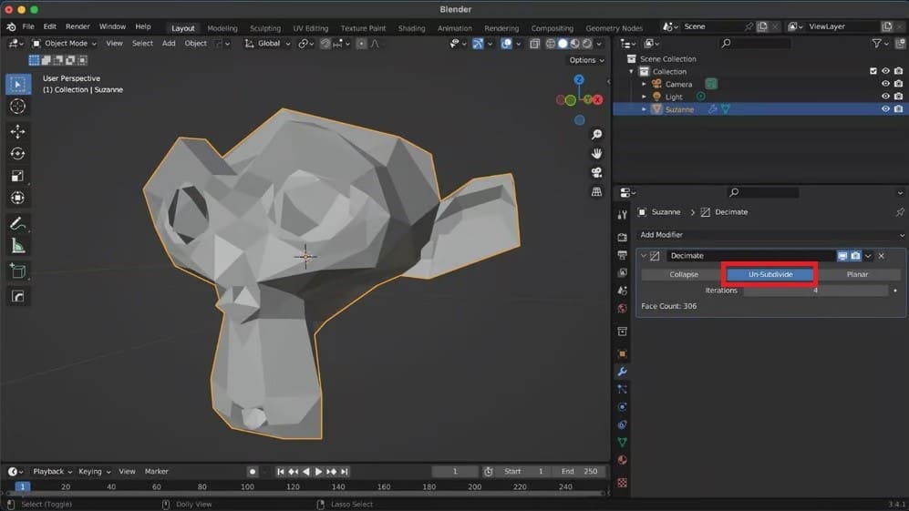
Task: Select the Scale tool
Action: pyautogui.click(x=18, y=176)
